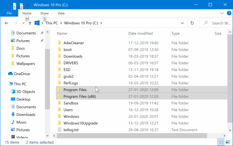Open Downloads under This PC

26,114
